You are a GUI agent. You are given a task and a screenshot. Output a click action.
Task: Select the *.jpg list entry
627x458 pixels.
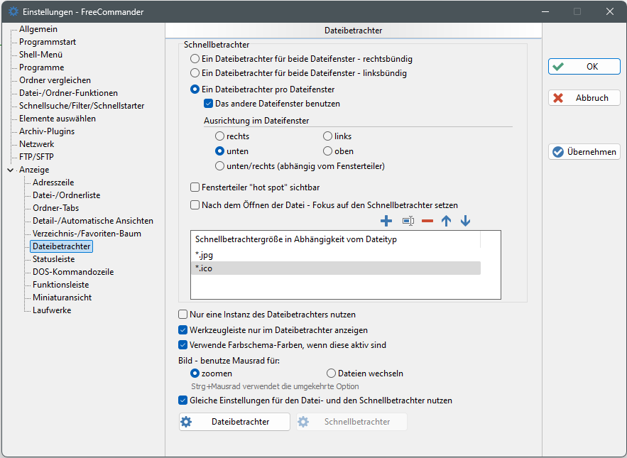(336, 255)
